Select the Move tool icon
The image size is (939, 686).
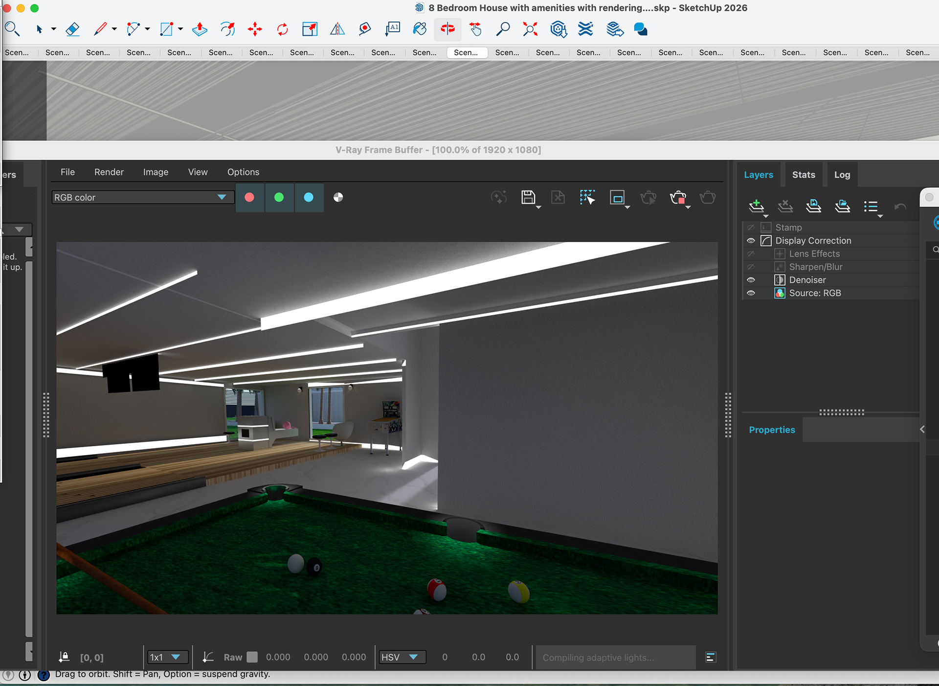pyautogui.click(x=254, y=29)
